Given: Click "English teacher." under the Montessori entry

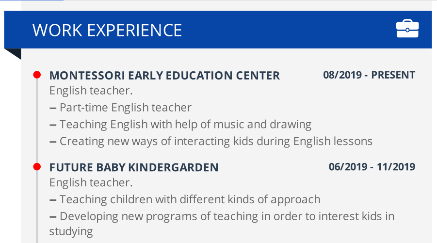Looking at the screenshot, I should [91, 91].
